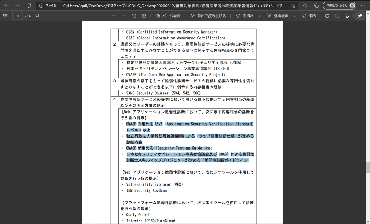Click the ISOG-J bullet line
Image resolution: width=370 pixels, height=224 pixels.
pos(177,69)
